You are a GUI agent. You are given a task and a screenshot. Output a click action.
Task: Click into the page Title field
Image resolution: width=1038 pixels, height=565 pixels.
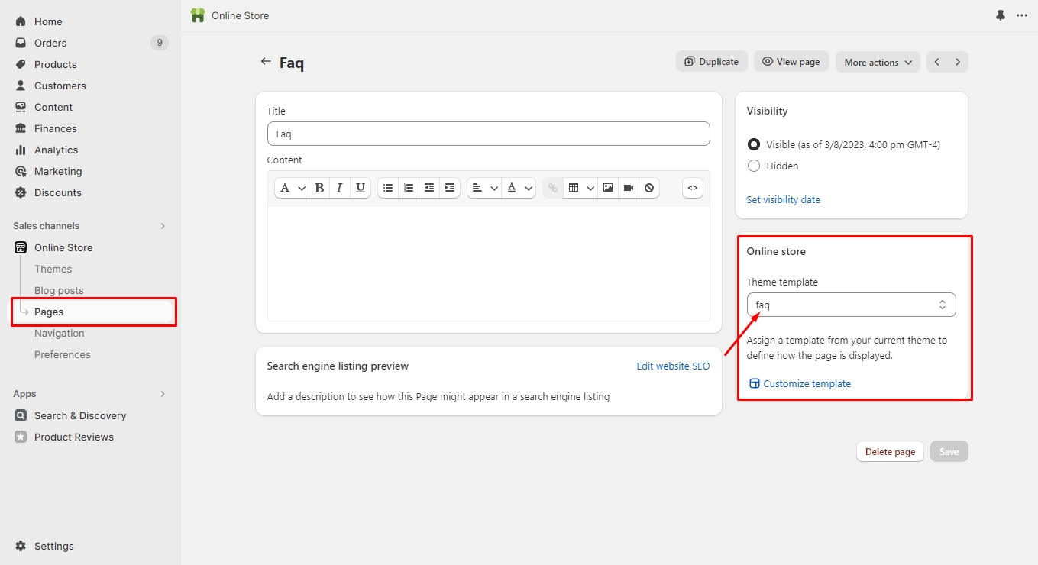coord(488,134)
